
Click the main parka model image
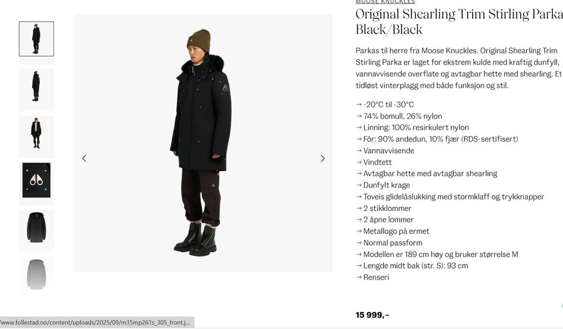pos(204,143)
